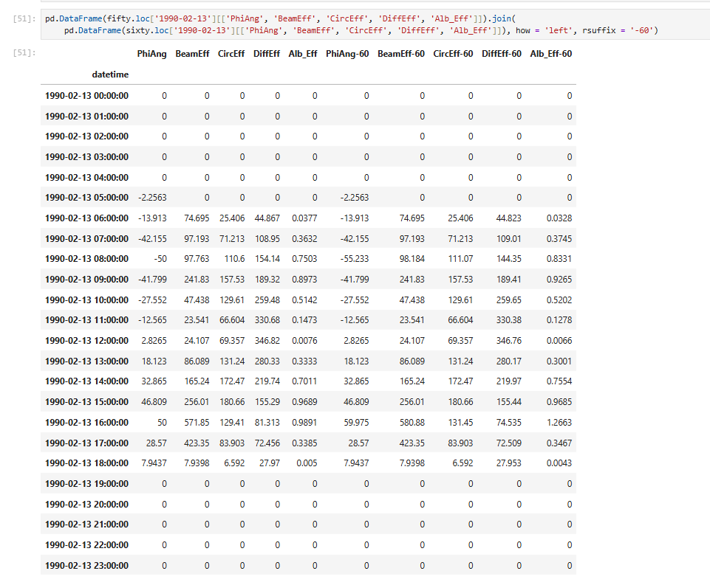Click the PhiAng-60 column header
Viewport: 710px width, 585px height.
tap(347, 54)
